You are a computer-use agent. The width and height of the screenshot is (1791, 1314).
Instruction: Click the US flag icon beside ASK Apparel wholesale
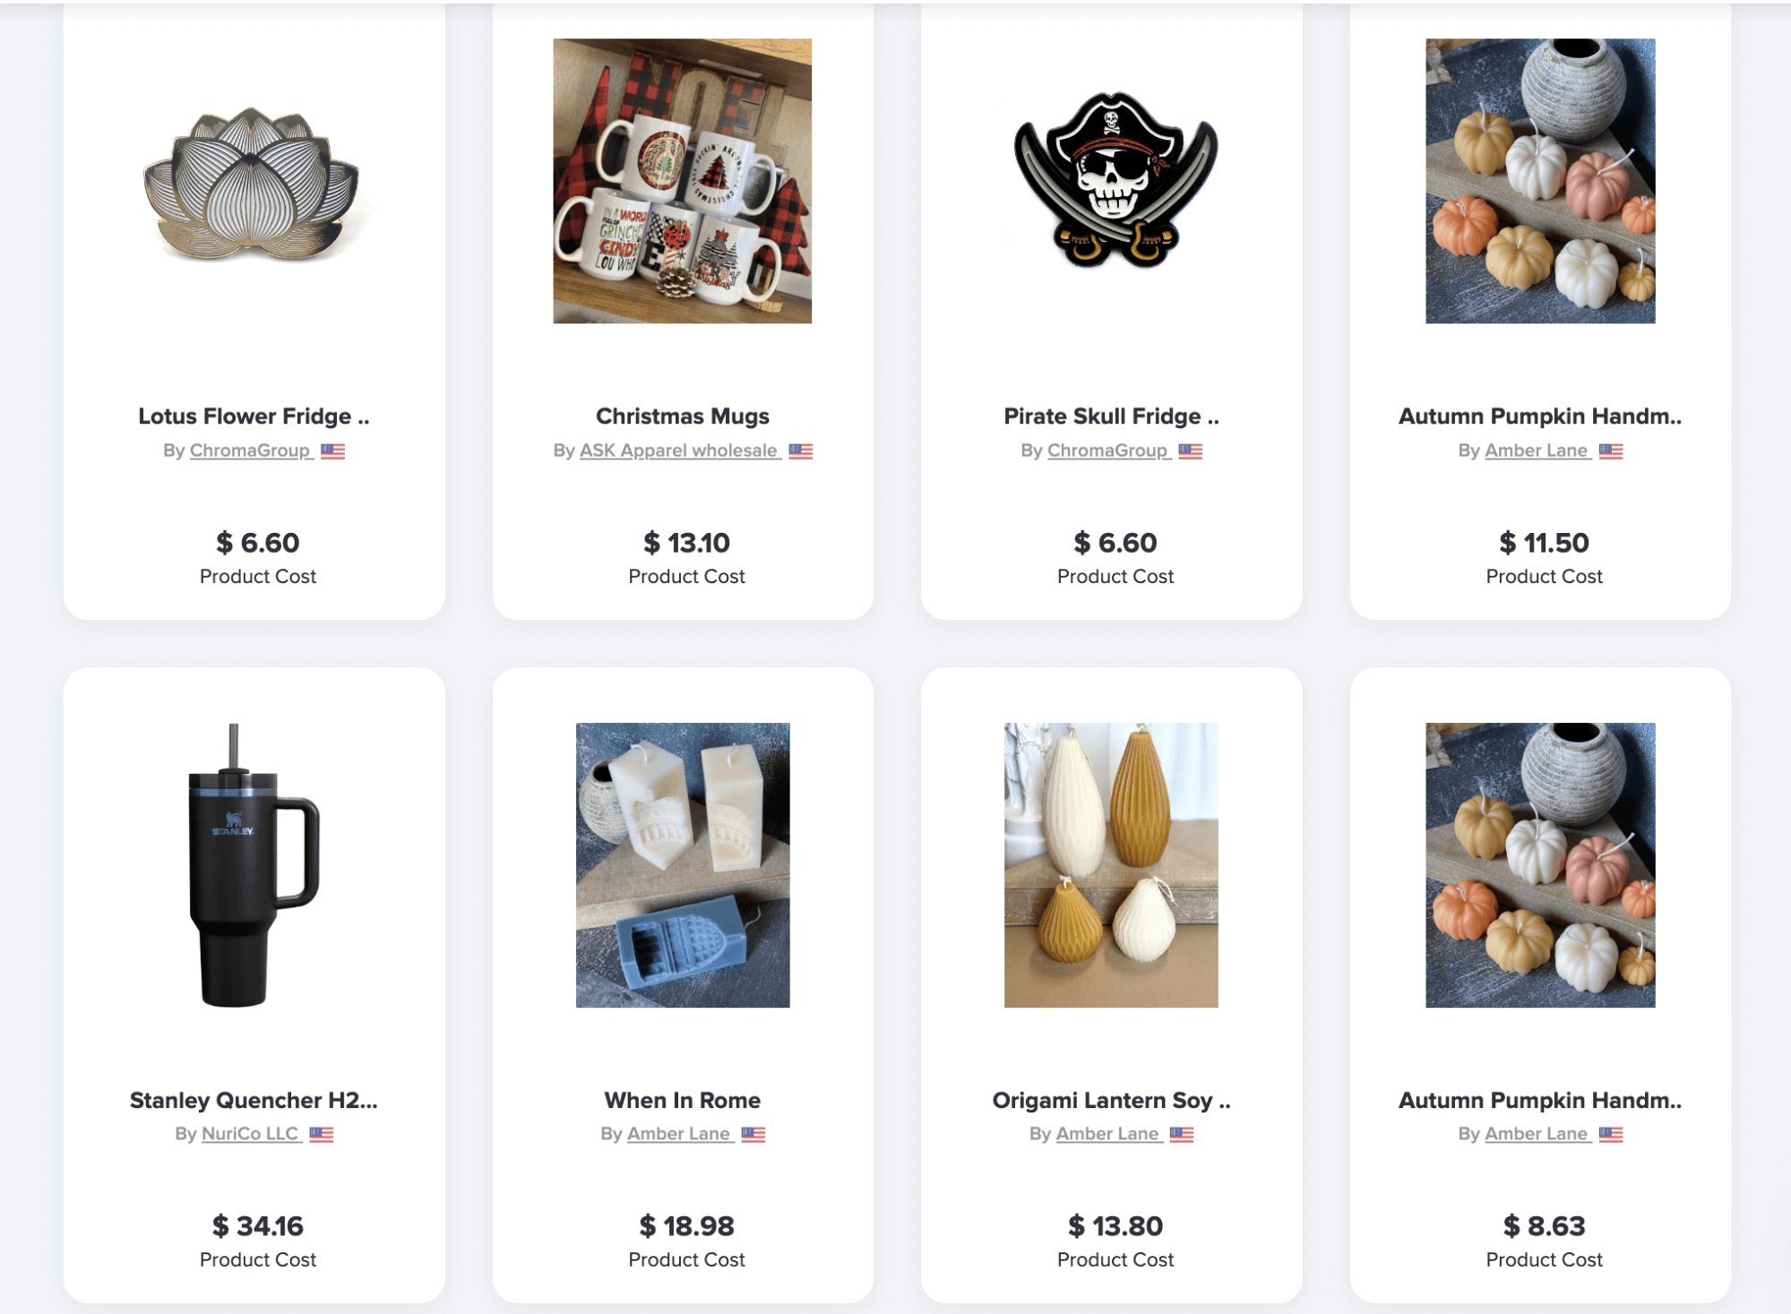[x=800, y=451]
